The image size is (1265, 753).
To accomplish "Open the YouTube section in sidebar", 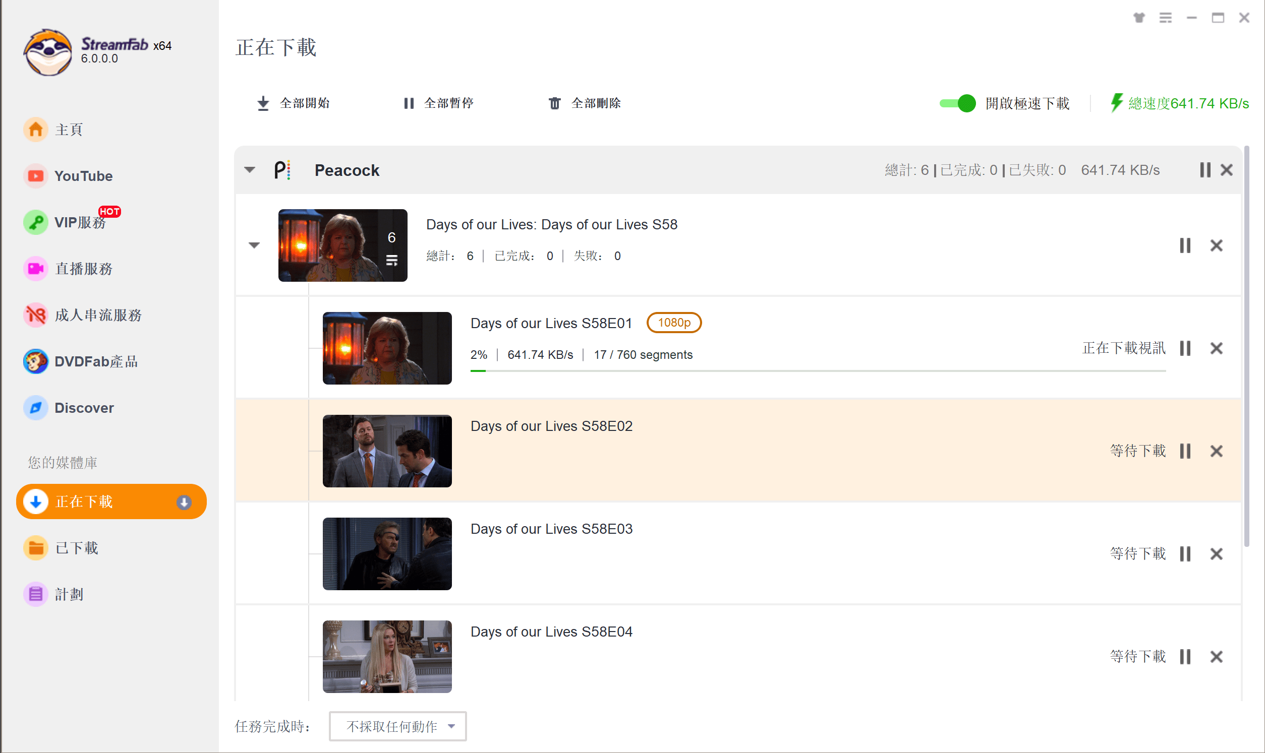I will pyautogui.click(x=83, y=175).
